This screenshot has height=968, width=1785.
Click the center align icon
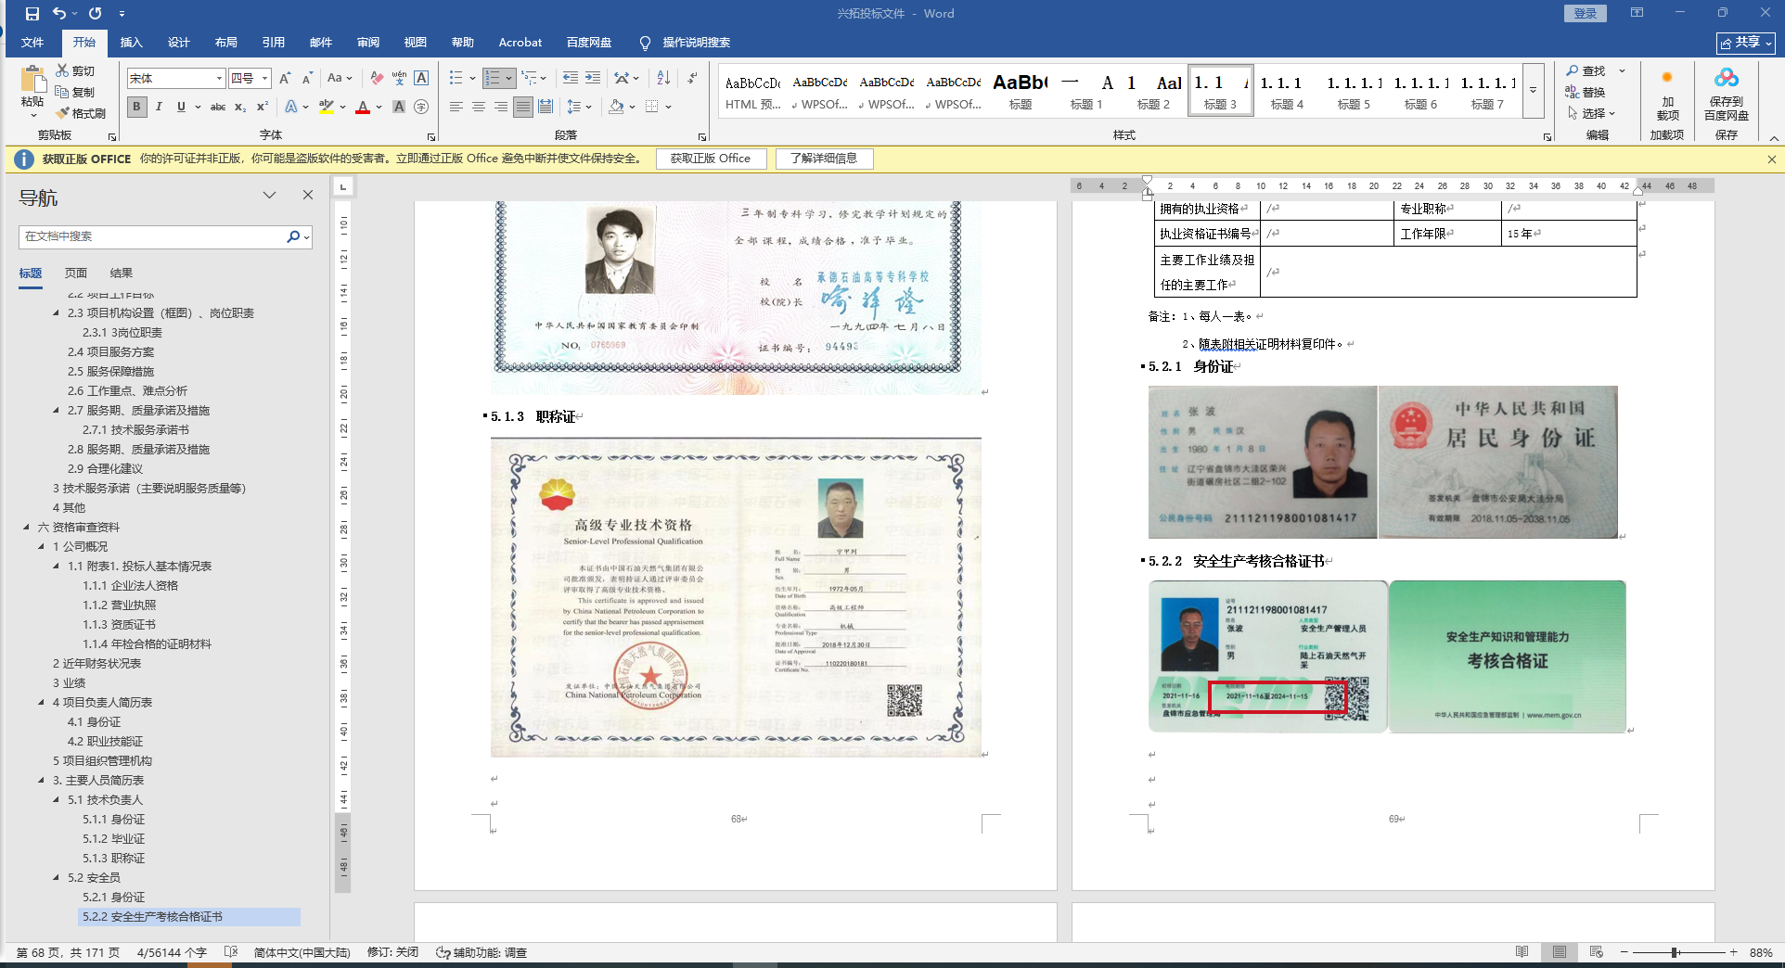tap(478, 107)
